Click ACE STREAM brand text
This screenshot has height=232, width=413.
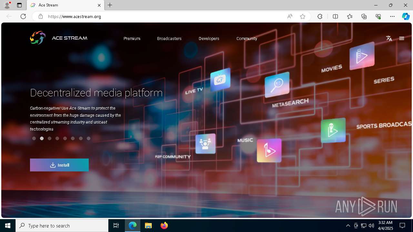point(70,38)
